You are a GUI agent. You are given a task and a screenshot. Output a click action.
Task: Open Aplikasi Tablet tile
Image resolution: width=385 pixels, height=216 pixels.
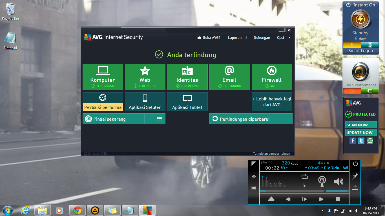(x=187, y=102)
